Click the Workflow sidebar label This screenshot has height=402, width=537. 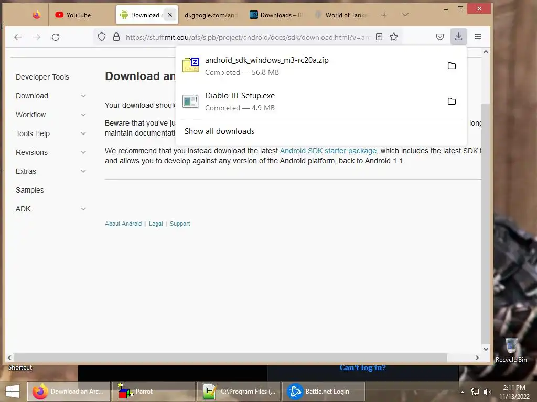(30, 115)
